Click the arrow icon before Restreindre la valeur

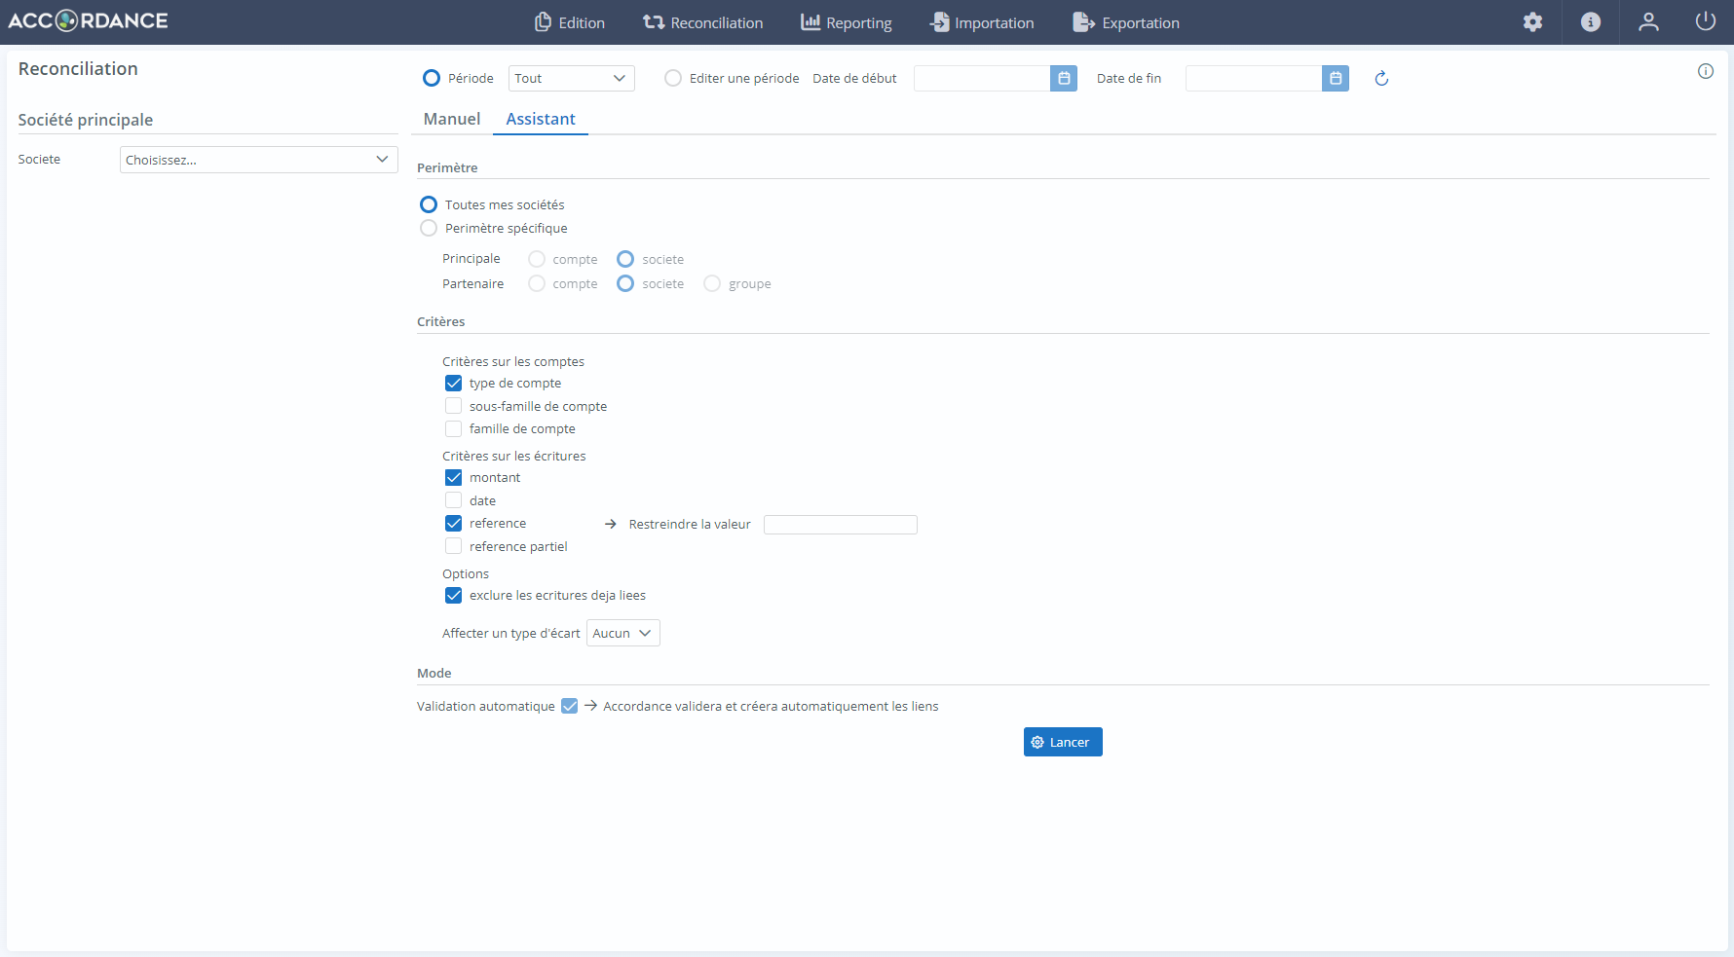click(611, 524)
